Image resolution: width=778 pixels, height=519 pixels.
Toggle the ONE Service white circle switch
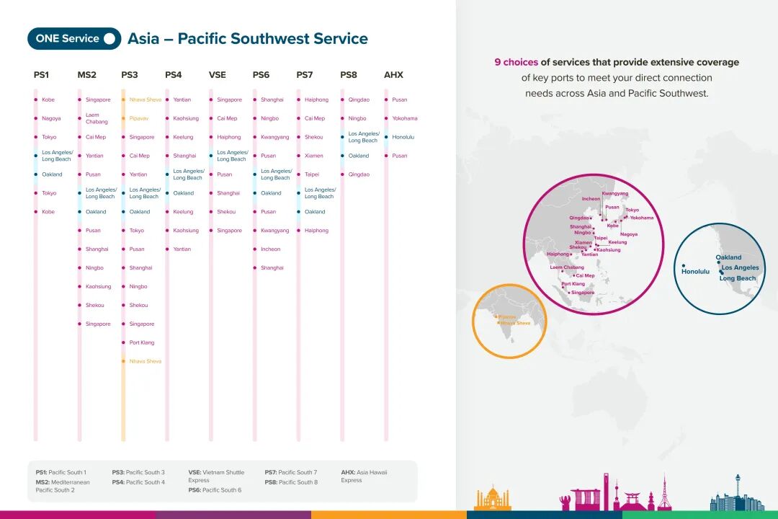pyautogui.click(x=109, y=39)
